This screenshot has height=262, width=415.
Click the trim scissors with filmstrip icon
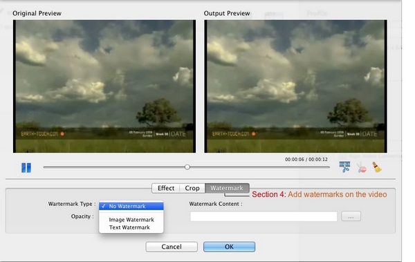tap(344, 167)
